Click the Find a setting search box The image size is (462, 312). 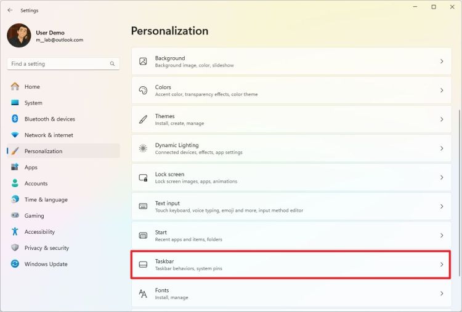pyautogui.click(x=59, y=64)
